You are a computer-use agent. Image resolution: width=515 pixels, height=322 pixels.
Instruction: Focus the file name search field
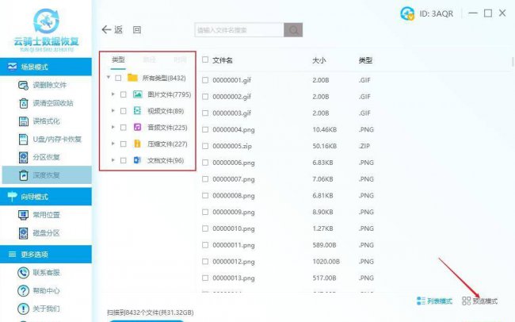coord(239,30)
